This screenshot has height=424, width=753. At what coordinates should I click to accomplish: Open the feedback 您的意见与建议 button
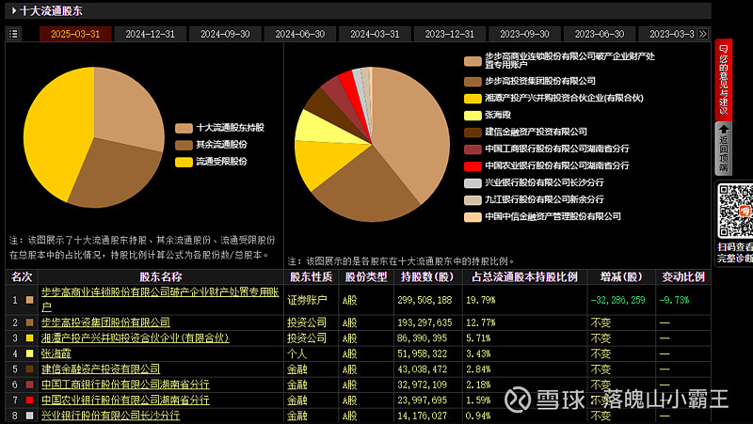tap(724, 79)
